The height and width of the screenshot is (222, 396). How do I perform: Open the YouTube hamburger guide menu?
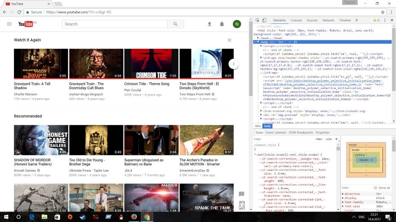point(9,24)
